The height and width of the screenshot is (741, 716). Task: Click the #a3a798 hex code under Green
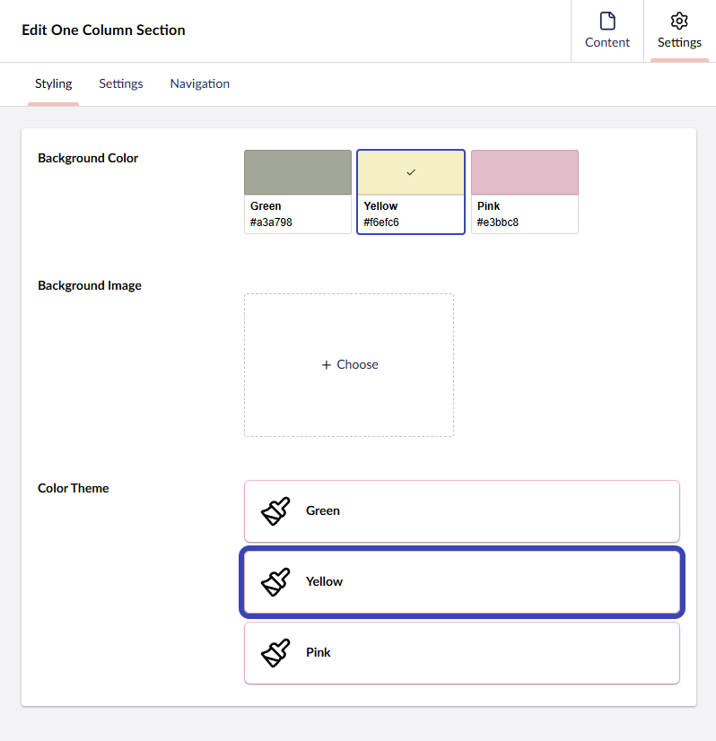point(271,222)
